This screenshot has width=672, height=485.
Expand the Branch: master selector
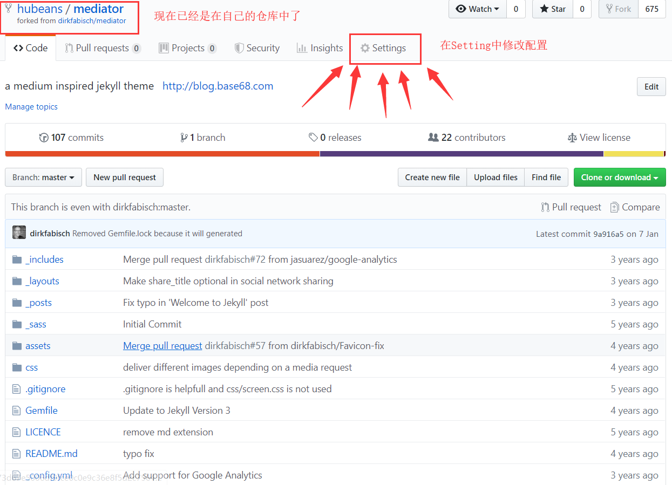pos(43,177)
